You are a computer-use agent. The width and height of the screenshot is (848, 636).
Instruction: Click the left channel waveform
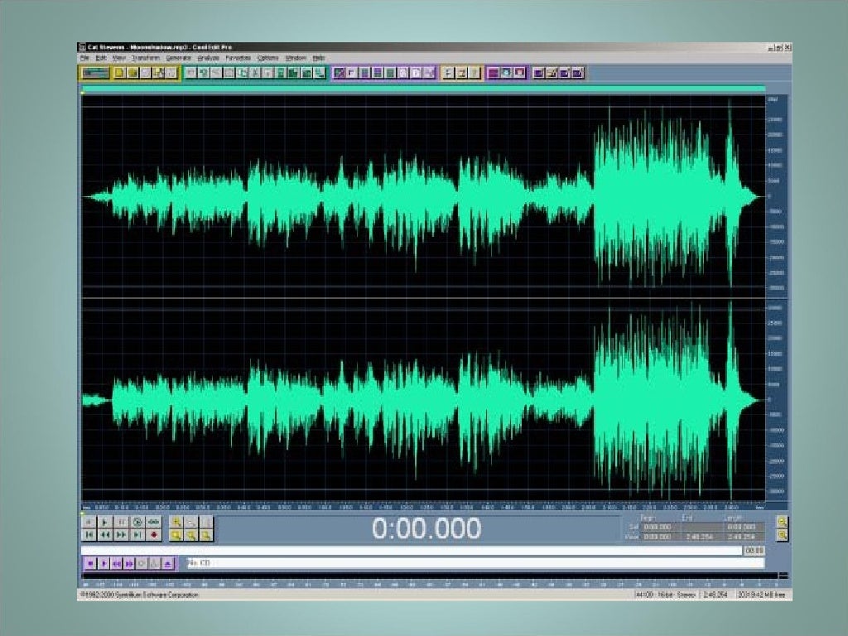pos(423,195)
